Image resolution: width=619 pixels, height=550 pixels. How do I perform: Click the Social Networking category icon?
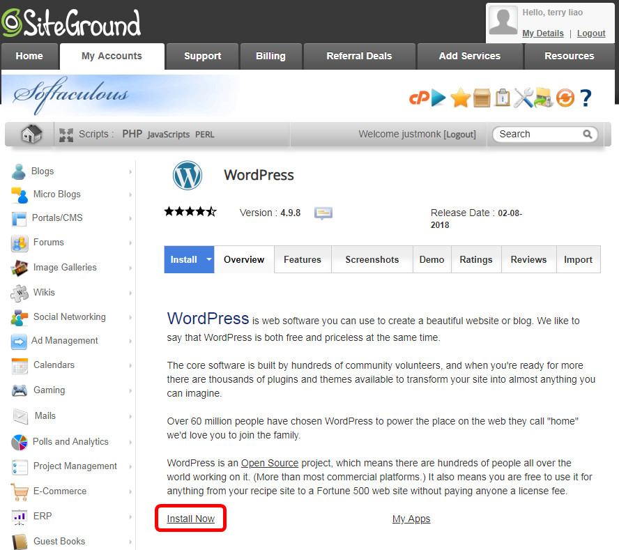click(20, 317)
